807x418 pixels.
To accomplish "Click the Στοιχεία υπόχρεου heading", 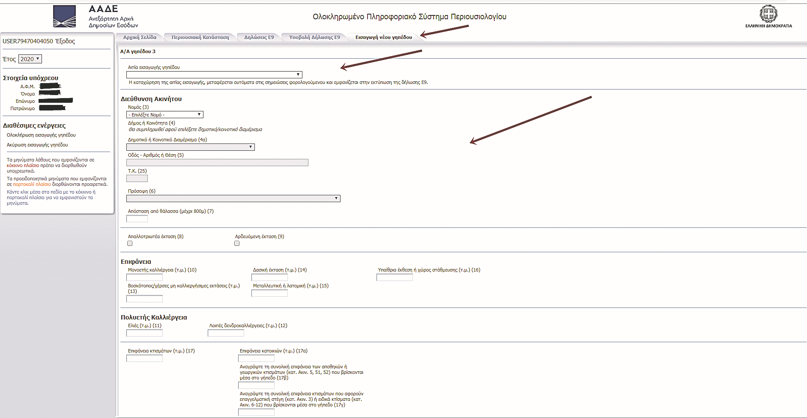I will coord(30,78).
